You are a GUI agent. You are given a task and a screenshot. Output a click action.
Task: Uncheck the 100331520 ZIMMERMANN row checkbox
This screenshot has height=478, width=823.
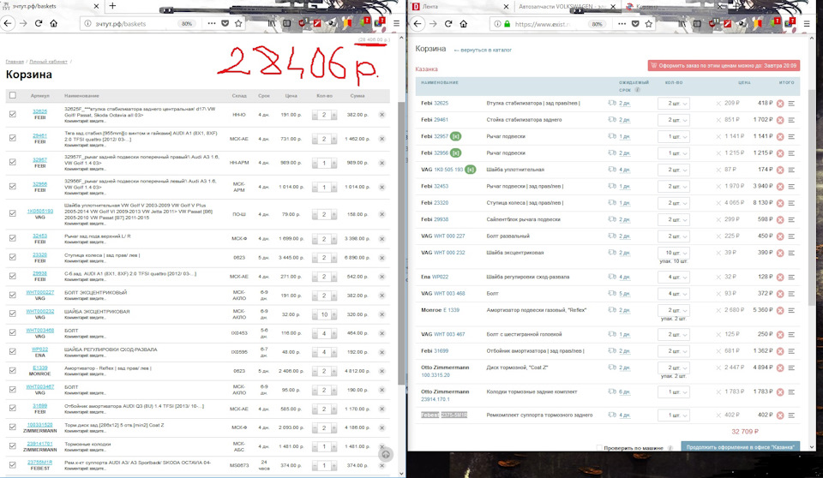pos(13,427)
